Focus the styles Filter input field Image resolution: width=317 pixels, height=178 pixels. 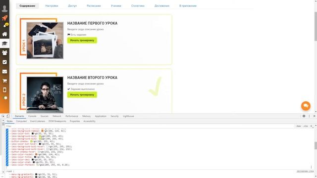[150, 126]
